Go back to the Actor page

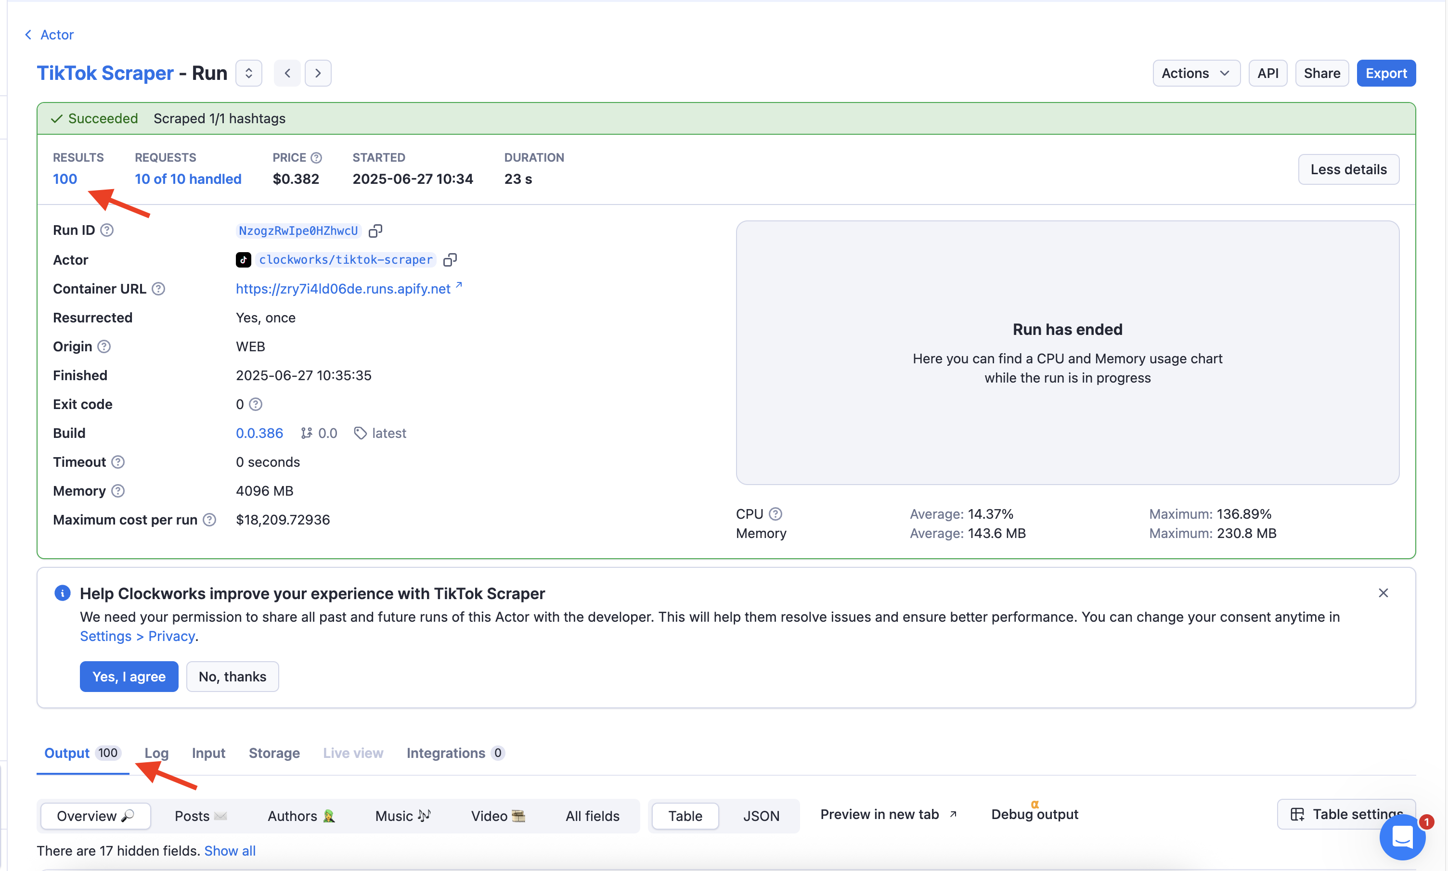pos(49,35)
